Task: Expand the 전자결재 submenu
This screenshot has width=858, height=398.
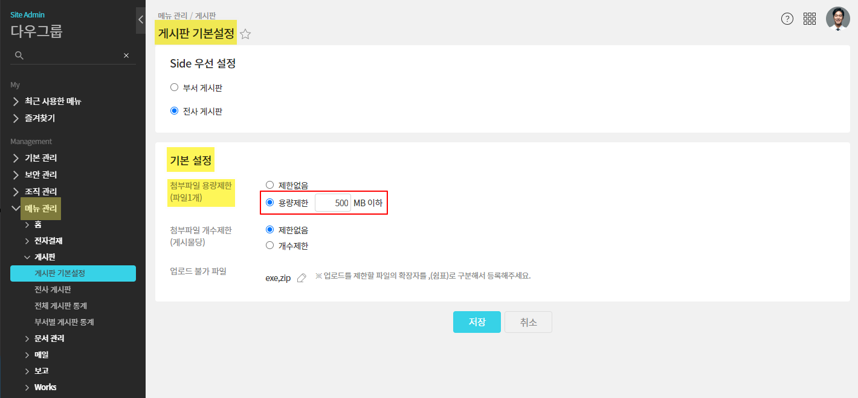Action: tap(48, 241)
